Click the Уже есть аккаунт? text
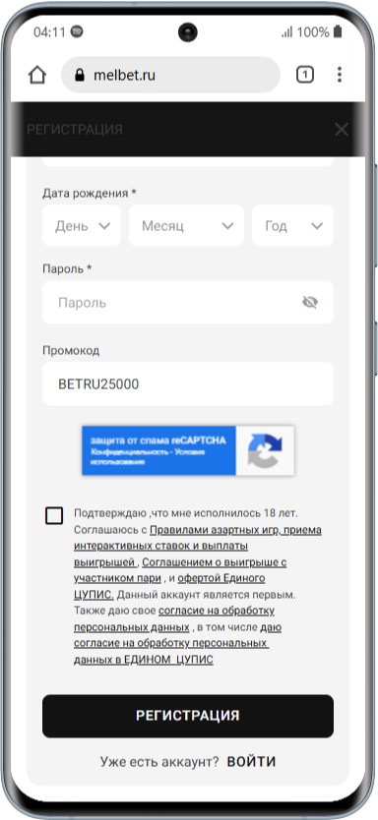Viewport: 378px width, 820px height. [x=159, y=761]
